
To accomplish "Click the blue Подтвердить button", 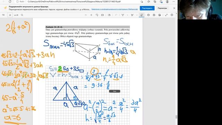I will click(x=147, y=8).
